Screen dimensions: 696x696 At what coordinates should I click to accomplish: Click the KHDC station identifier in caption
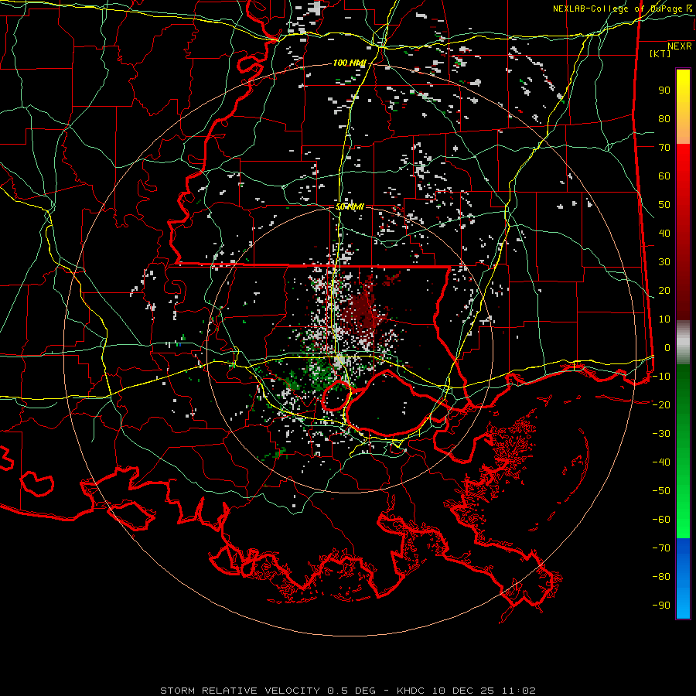click(411, 691)
